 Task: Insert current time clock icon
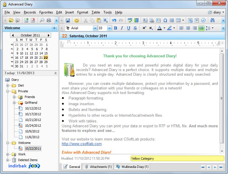pos(203,20)
